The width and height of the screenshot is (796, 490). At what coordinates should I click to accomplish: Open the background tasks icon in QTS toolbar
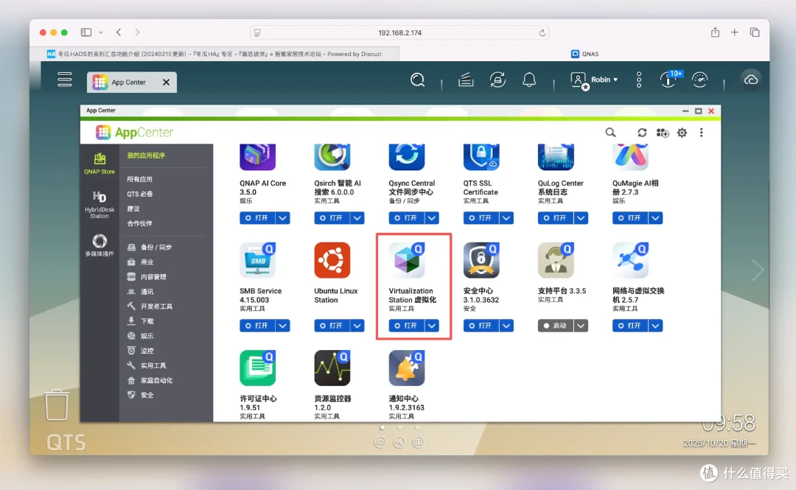pyautogui.click(x=466, y=80)
